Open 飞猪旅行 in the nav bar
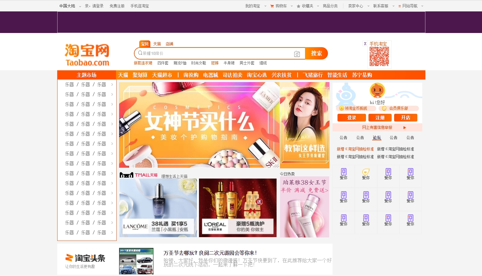The image size is (482, 276). pos(313,75)
